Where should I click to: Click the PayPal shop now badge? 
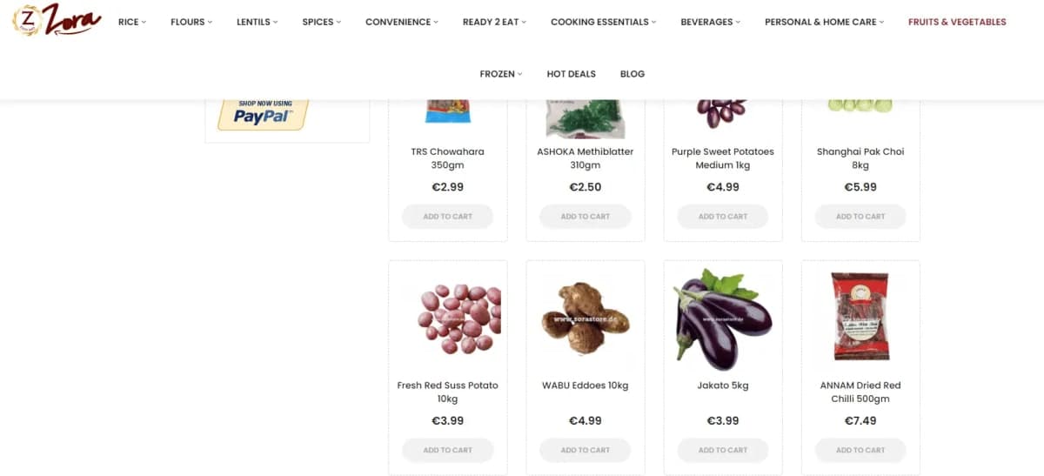coord(263,114)
